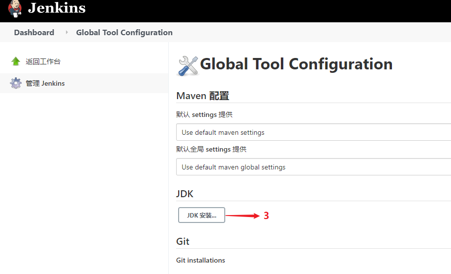
Task: Click the Global Tool Configuration page heading
Action: point(296,64)
